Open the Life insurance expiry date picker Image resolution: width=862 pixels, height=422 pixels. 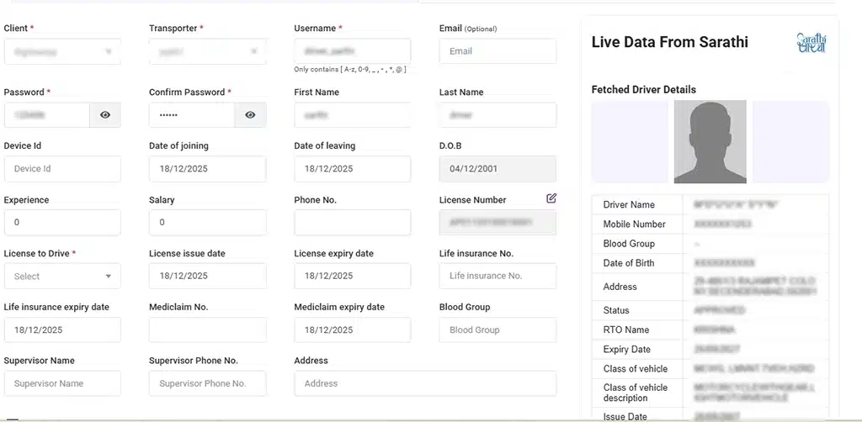62,330
